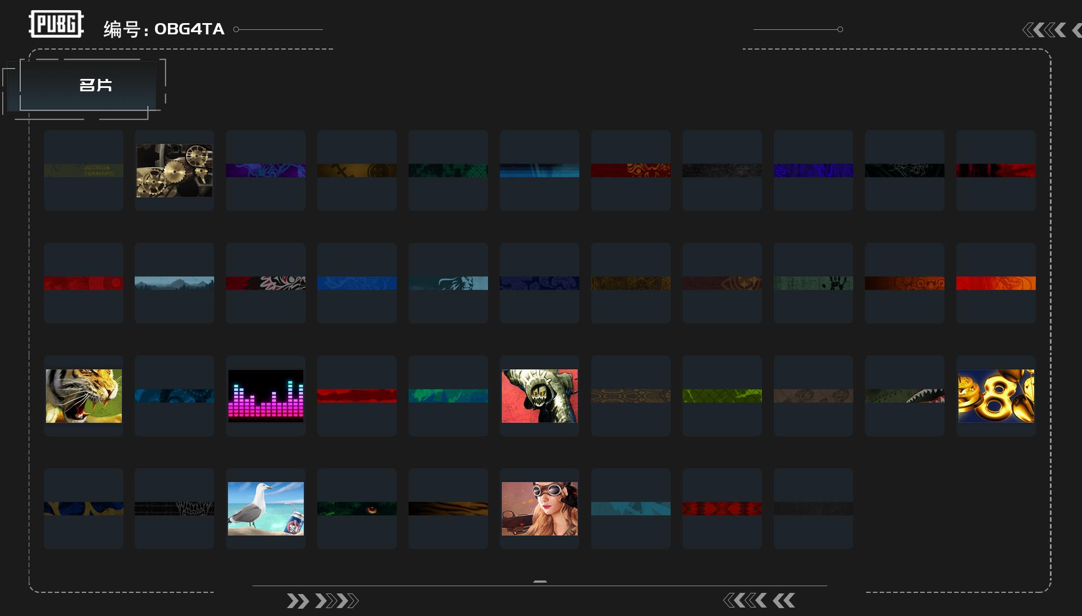Screen dimensions: 1082x616
Task: Click the PUBG logo
Action: (56, 24)
